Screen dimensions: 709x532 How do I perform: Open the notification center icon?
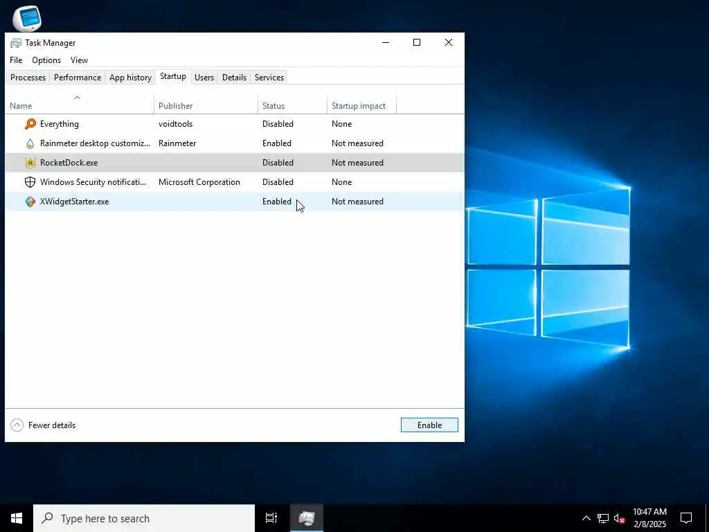coord(686,518)
